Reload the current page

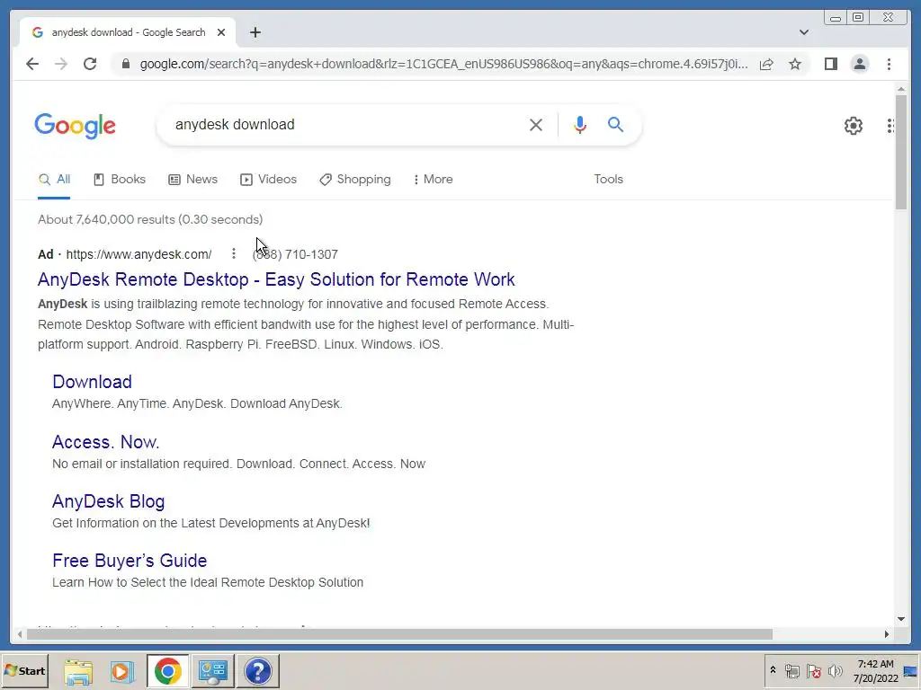(x=90, y=64)
